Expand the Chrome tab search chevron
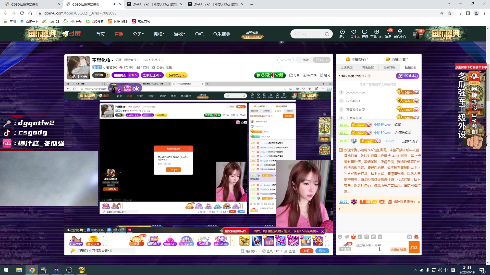The height and width of the screenshot is (275, 490). (449, 4)
